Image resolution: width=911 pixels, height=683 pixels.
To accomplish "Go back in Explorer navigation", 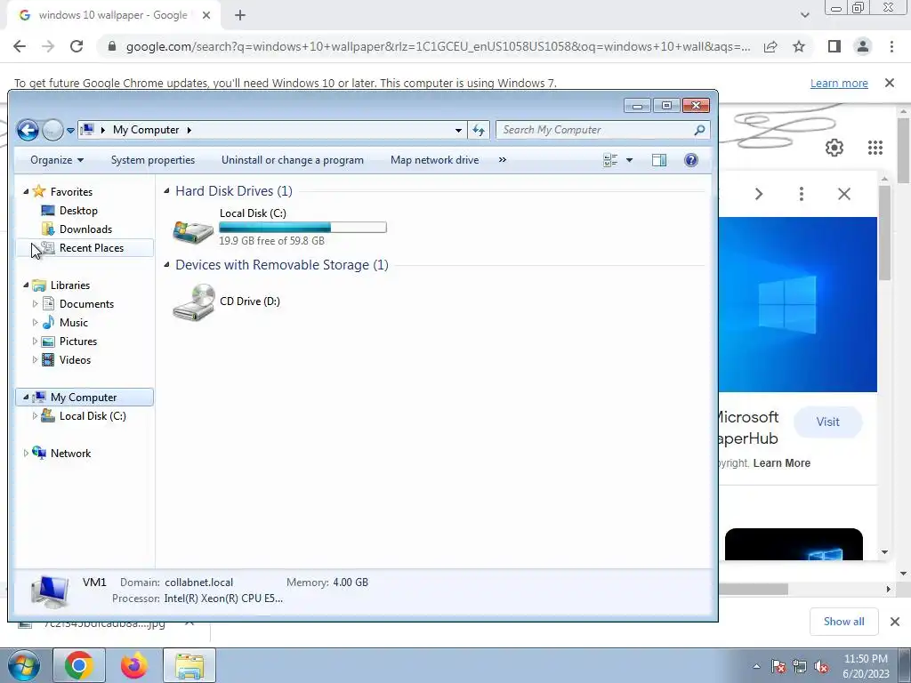I will [28, 130].
